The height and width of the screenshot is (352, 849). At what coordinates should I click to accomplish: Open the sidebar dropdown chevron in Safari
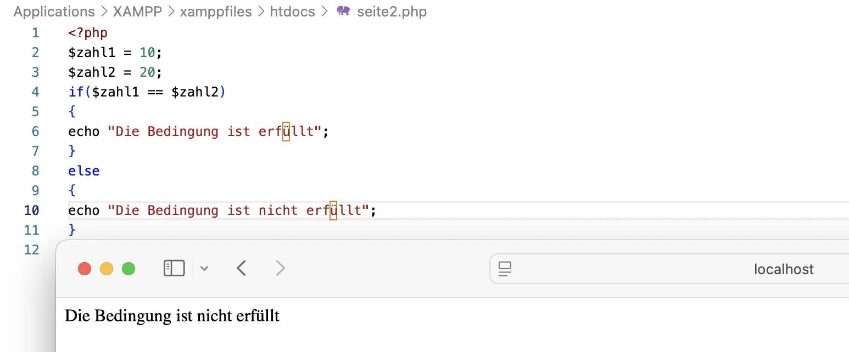coord(204,269)
